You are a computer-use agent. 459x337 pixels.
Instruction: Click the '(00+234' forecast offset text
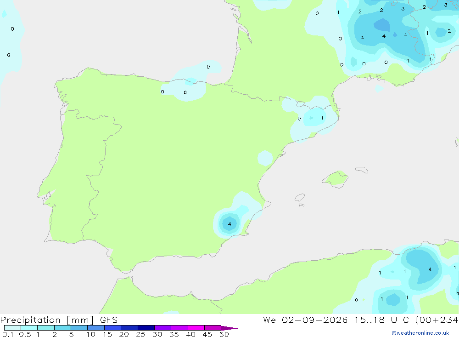tap(437, 320)
